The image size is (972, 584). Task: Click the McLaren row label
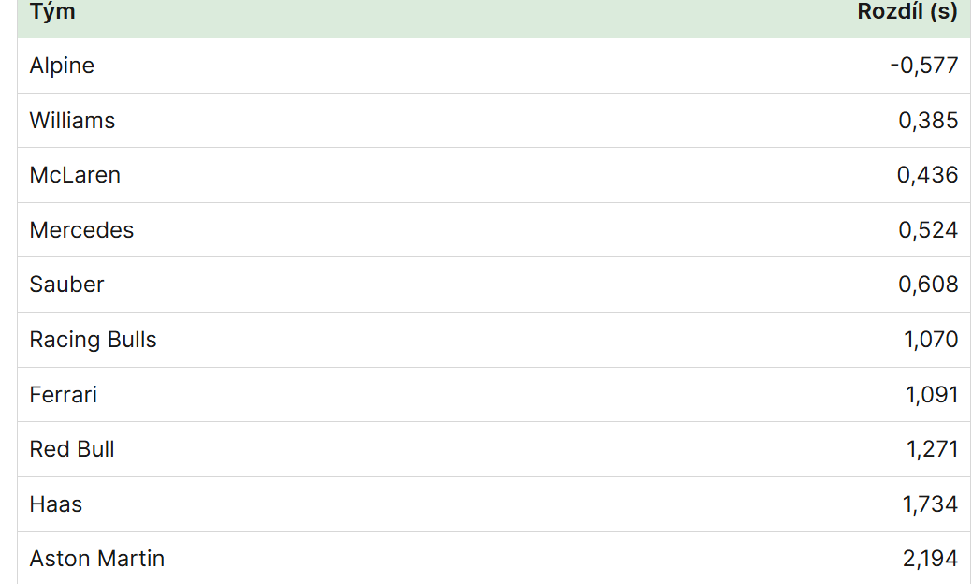[x=75, y=175]
